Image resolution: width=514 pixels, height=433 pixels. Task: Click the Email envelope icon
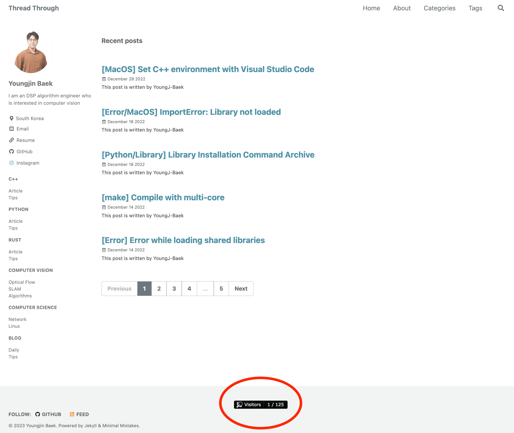[x=11, y=129]
